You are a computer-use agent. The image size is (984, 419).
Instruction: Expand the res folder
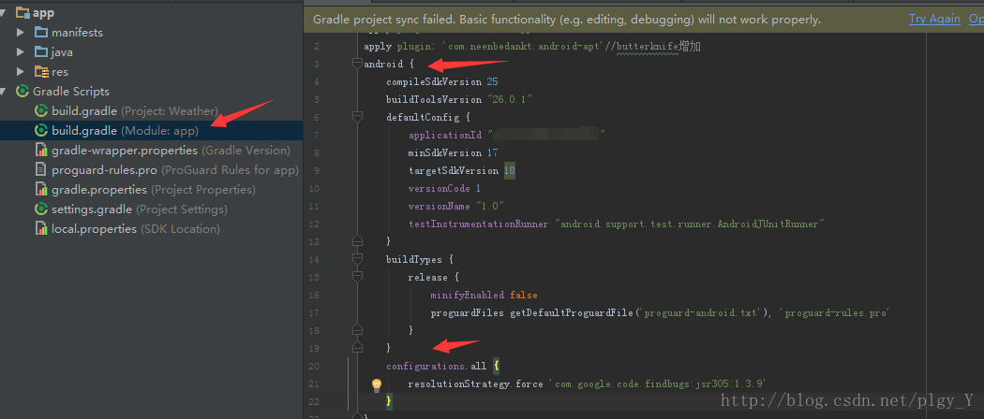click(x=21, y=71)
